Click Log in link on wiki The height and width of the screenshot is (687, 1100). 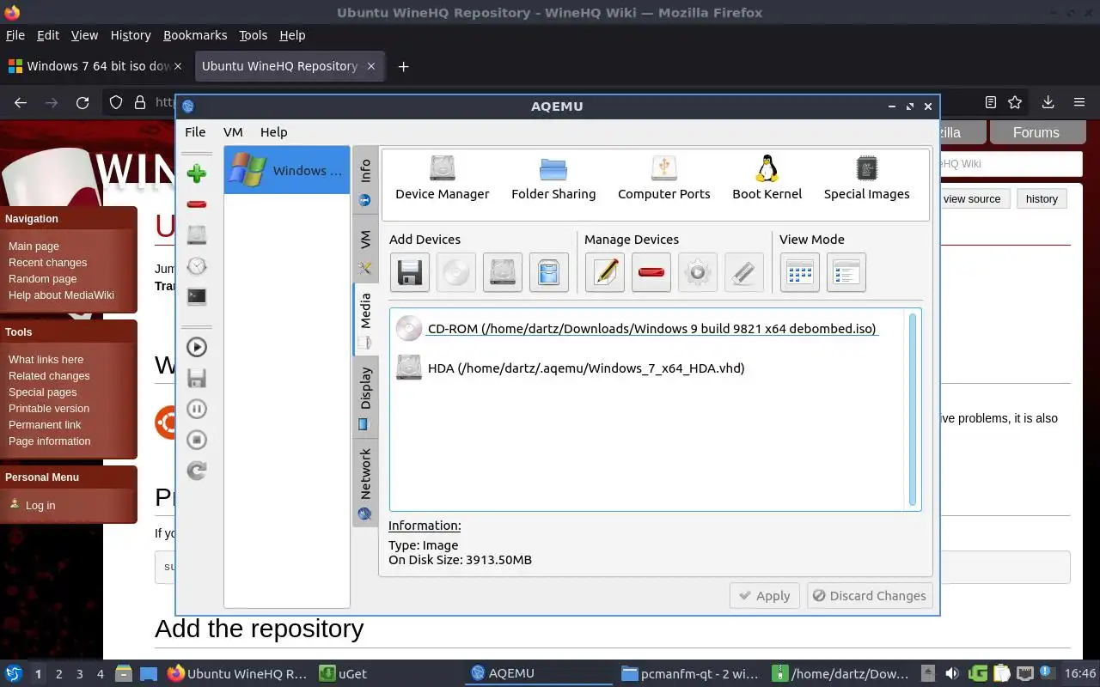tap(40, 505)
